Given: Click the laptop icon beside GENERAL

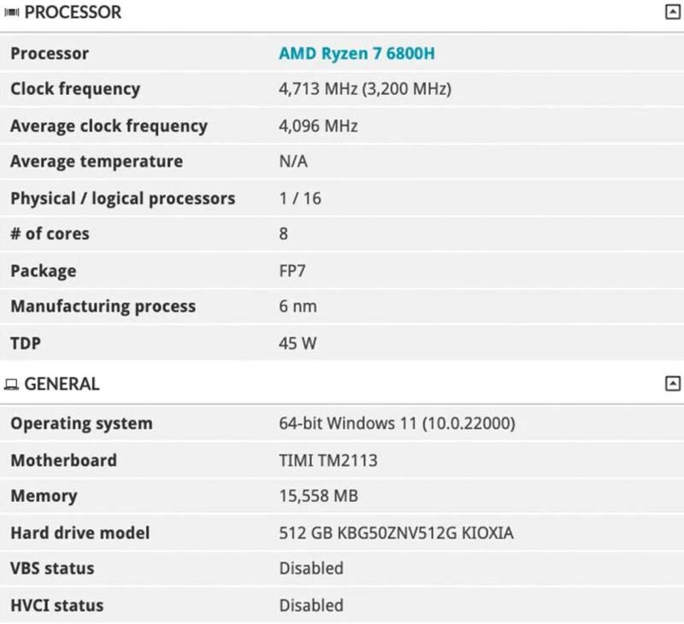Looking at the screenshot, I should [x=11, y=385].
